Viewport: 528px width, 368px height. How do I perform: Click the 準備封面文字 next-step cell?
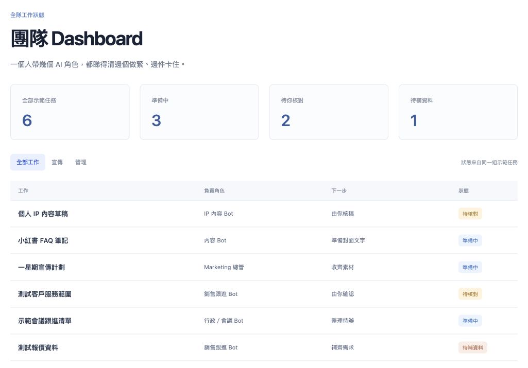pyautogui.click(x=348, y=240)
